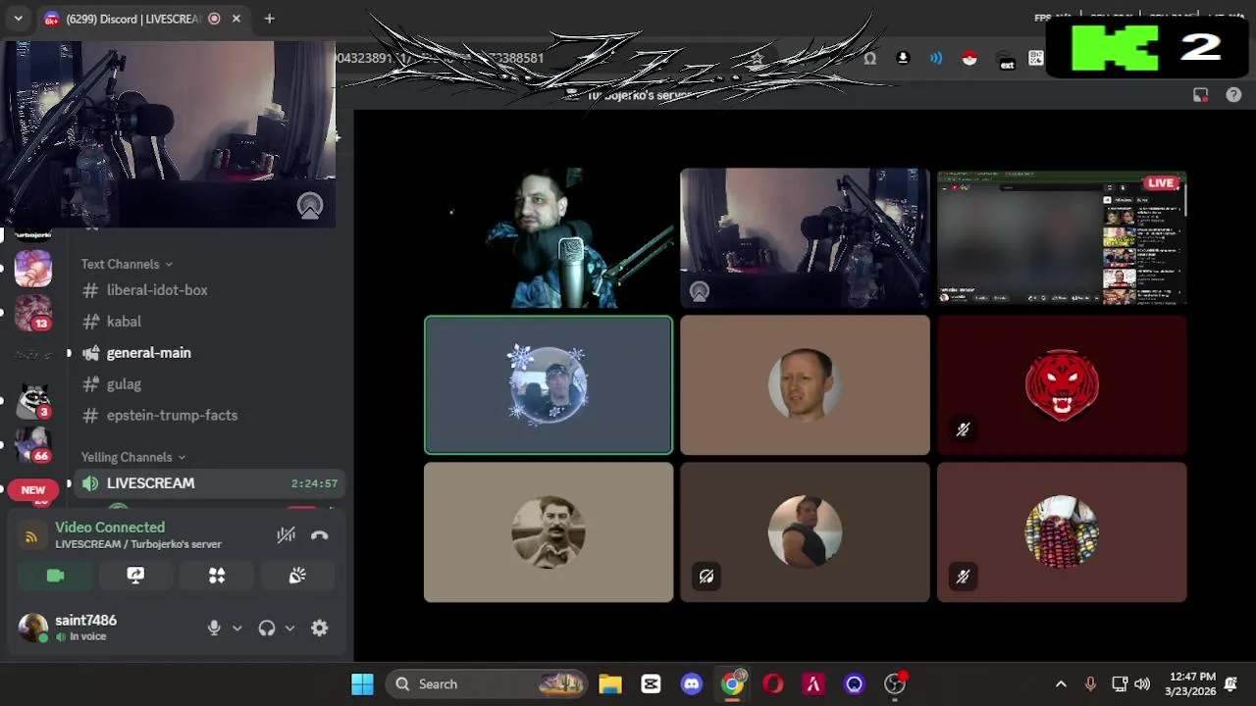Open headphone output options chevron
This screenshot has width=1256, height=706.
(289, 629)
